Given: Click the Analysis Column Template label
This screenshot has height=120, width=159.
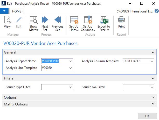Looking at the screenshot, I should click(x=100, y=61).
